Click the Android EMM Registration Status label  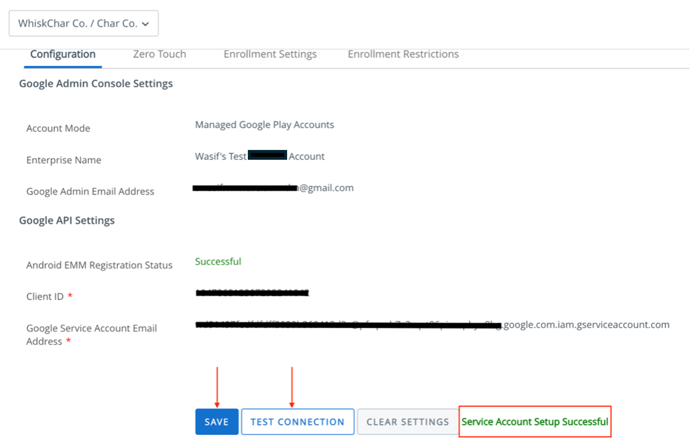click(x=99, y=264)
